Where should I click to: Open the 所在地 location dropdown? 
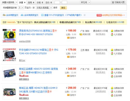pyautogui.click(x=85, y=2)
